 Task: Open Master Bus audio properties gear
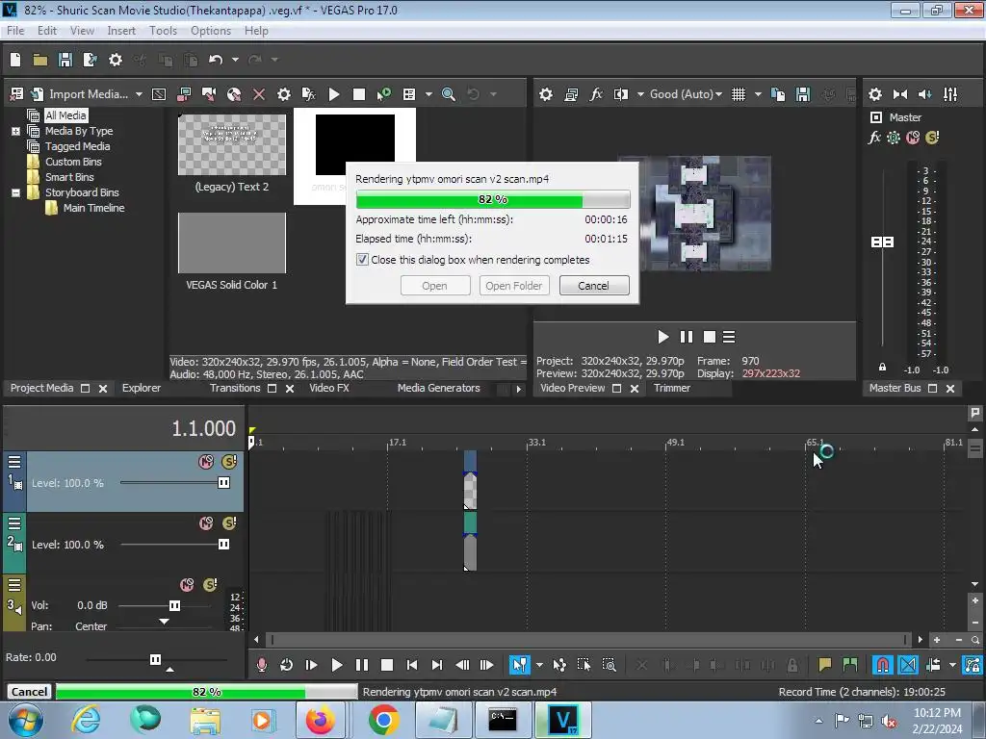coord(875,94)
